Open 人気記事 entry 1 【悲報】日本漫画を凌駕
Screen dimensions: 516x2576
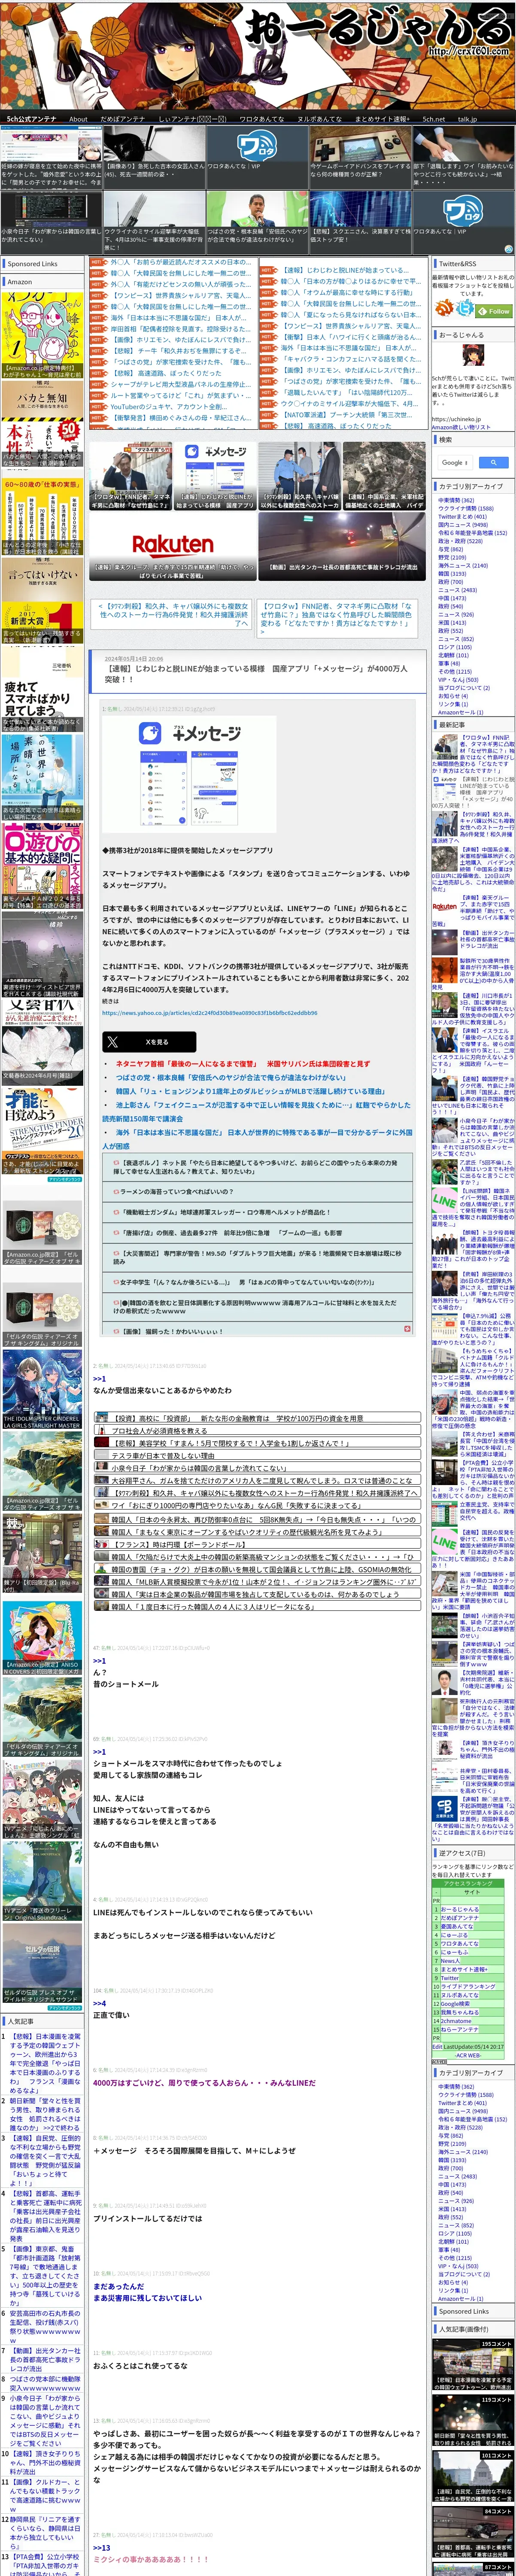[45, 2063]
